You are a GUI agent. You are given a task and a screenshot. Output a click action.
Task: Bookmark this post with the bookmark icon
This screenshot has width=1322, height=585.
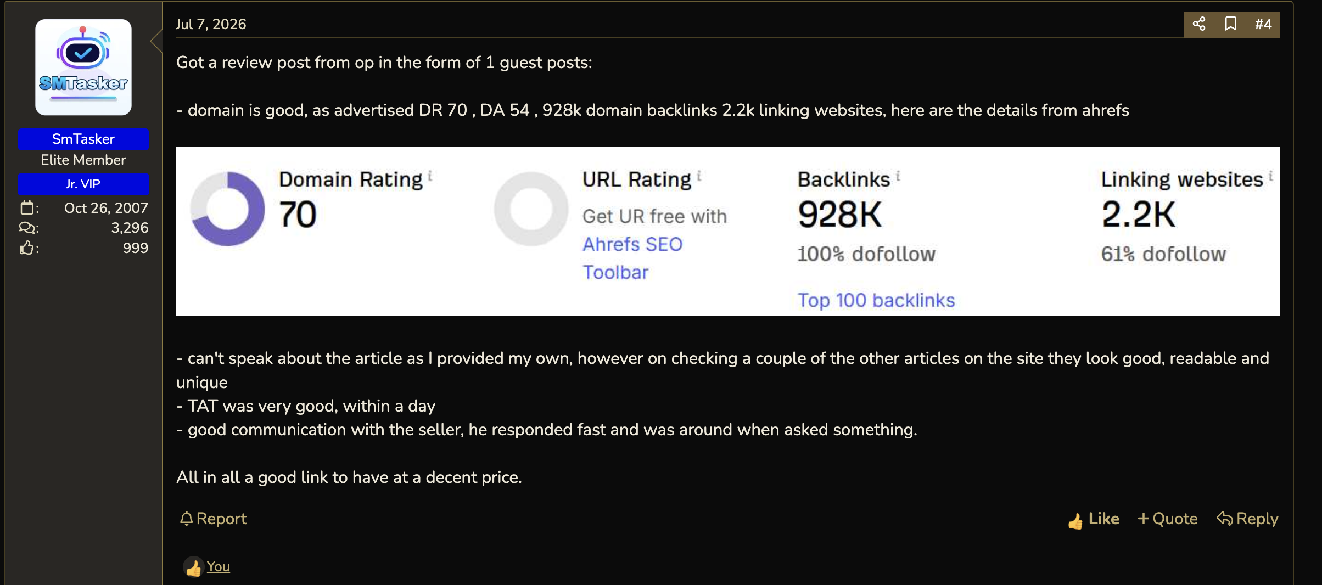click(x=1231, y=24)
